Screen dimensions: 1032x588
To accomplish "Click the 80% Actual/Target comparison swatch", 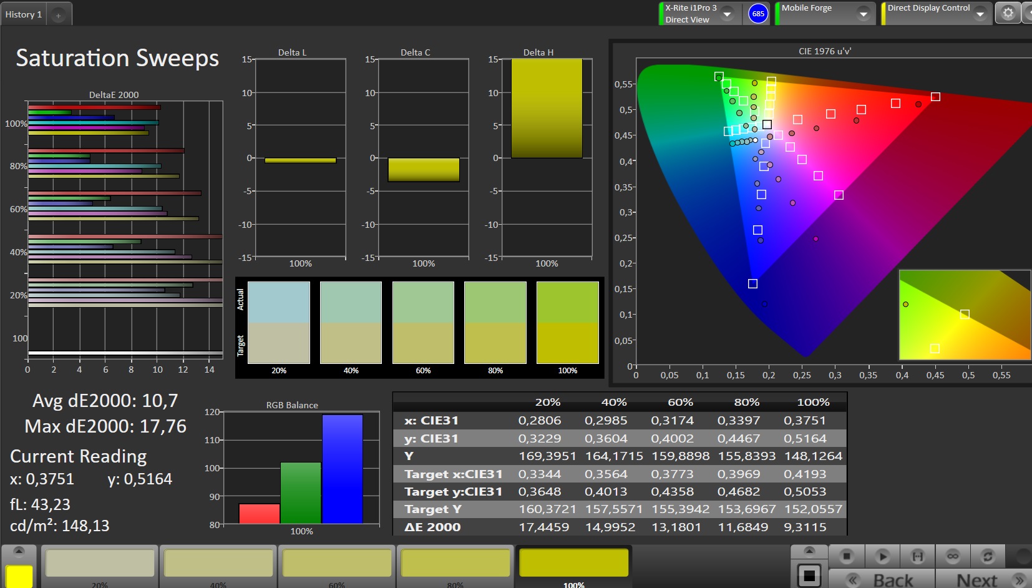I will (495, 322).
